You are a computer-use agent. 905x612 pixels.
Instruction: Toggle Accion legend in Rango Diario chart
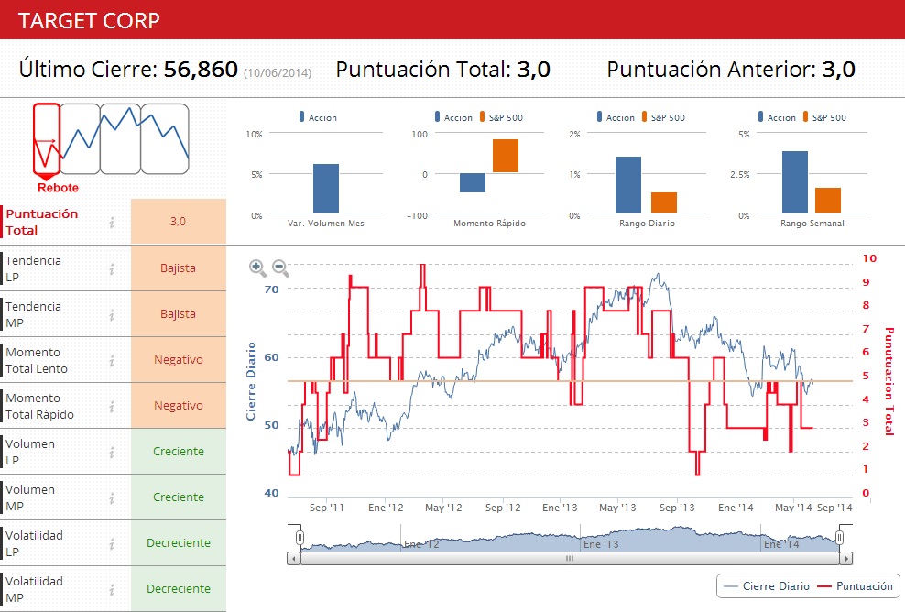tap(616, 117)
